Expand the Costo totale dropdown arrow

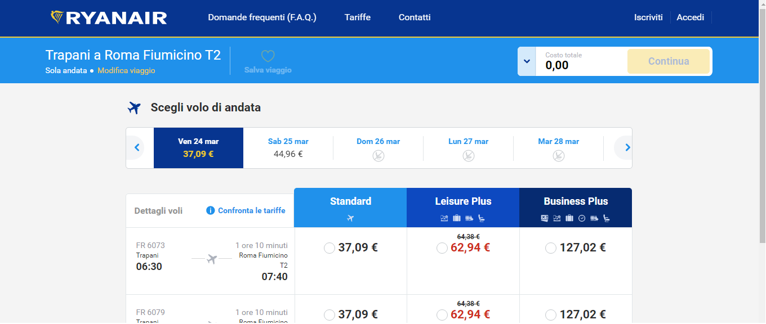click(527, 61)
